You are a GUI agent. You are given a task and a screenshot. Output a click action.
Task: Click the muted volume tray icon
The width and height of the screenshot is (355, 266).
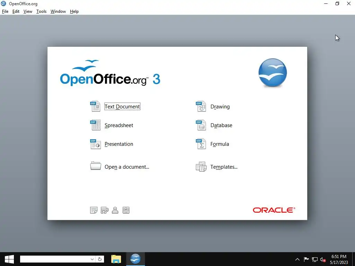tap(323, 259)
